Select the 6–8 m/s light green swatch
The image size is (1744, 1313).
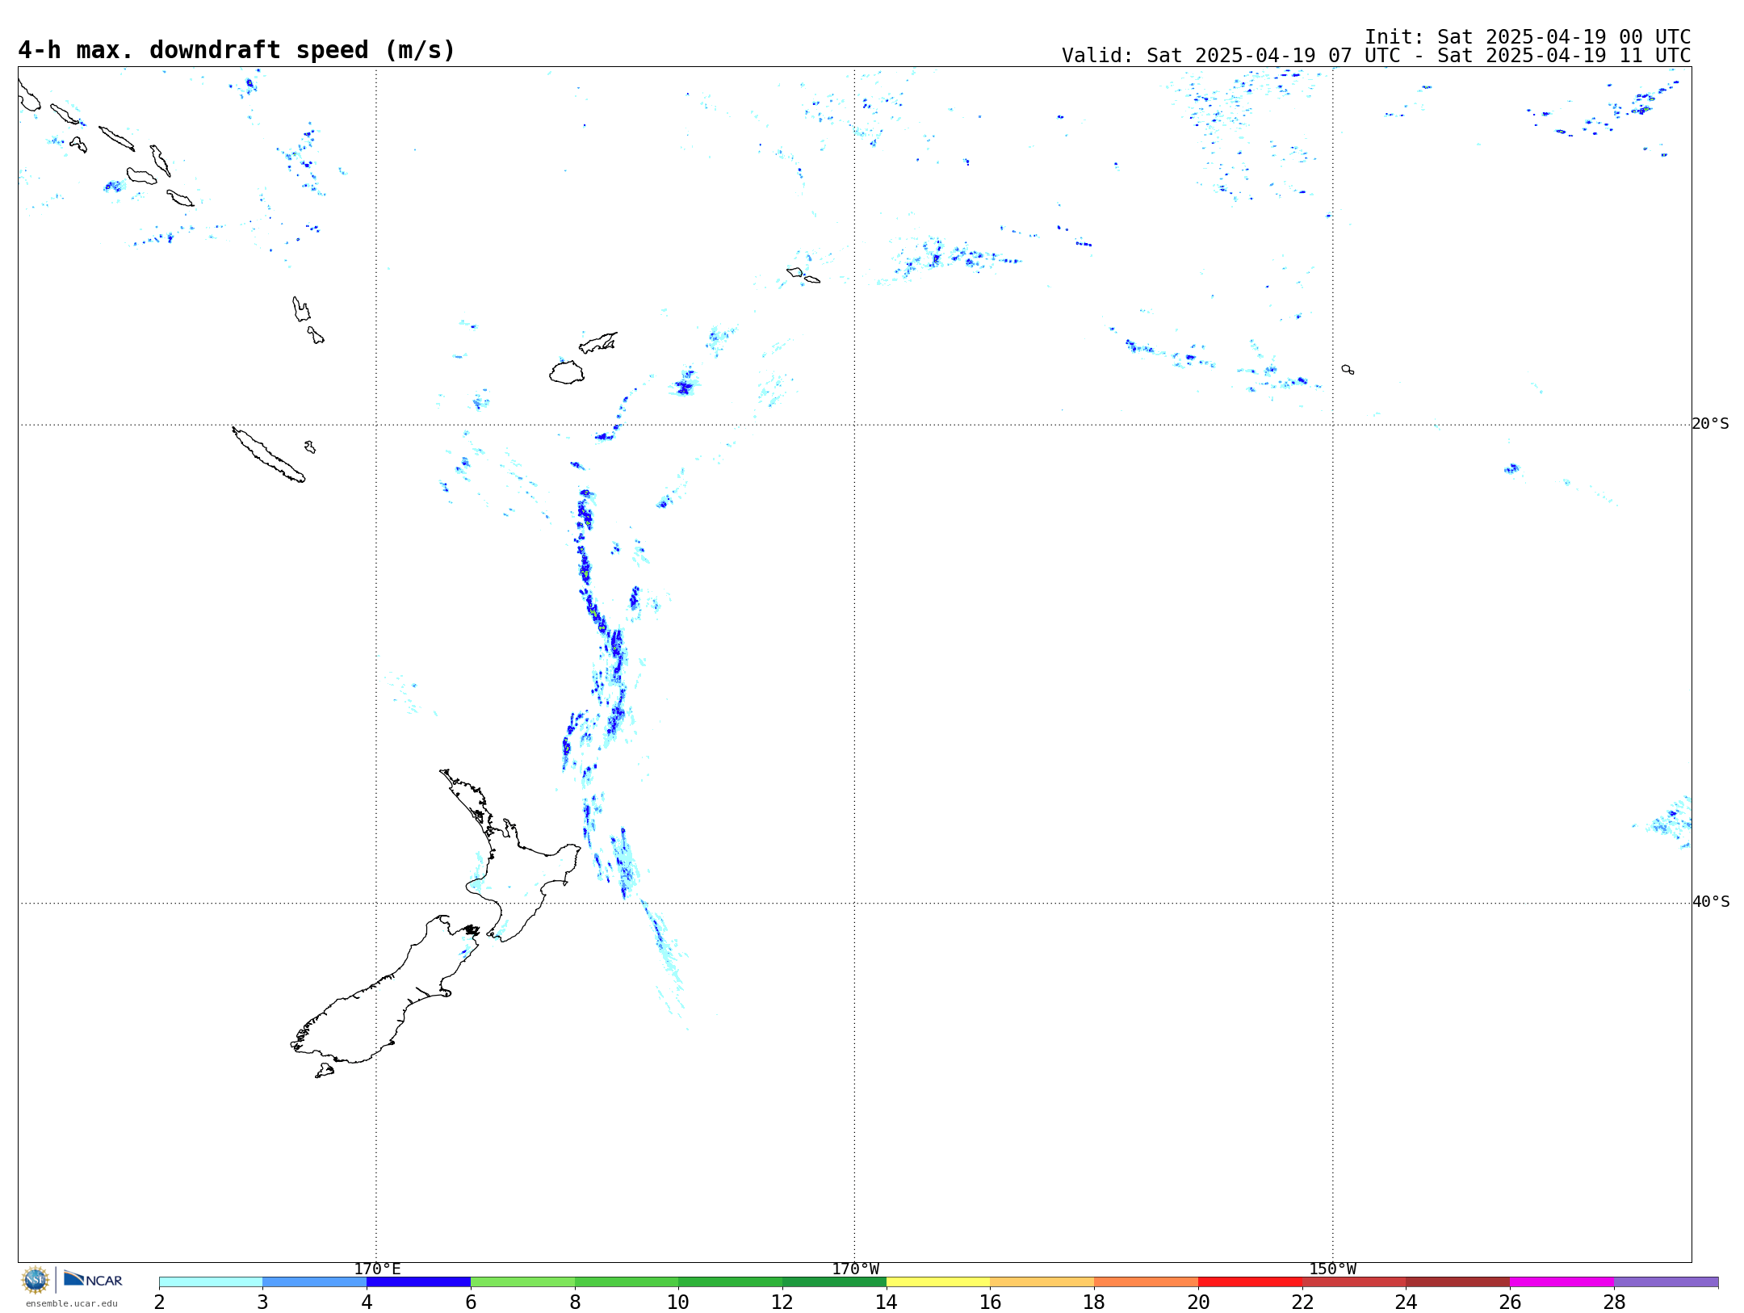click(522, 1282)
